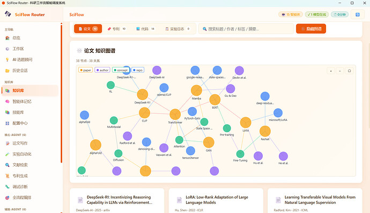
Task: Open 技能库 sidebar icon
Action: [x=8, y=112]
